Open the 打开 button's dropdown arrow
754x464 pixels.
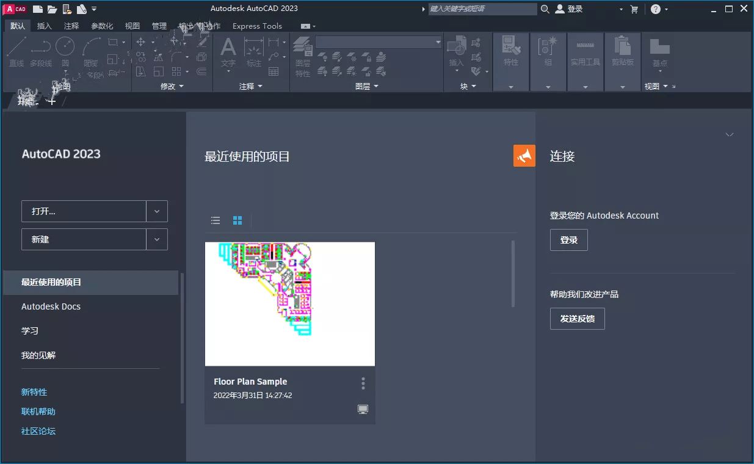[157, 210]
